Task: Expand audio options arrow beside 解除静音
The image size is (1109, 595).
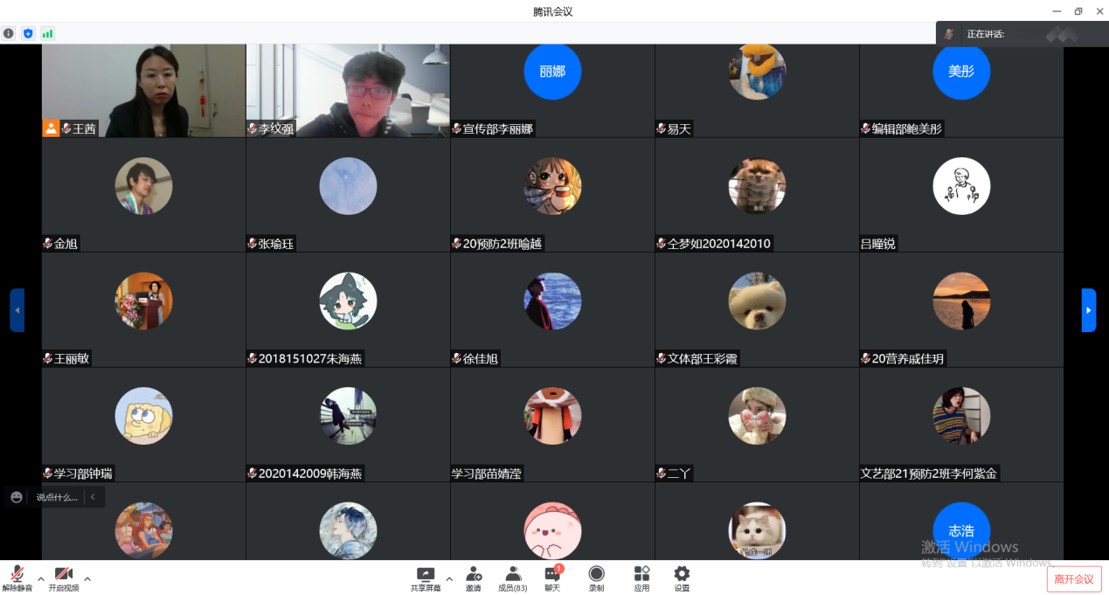Action: tap(40, 578)
